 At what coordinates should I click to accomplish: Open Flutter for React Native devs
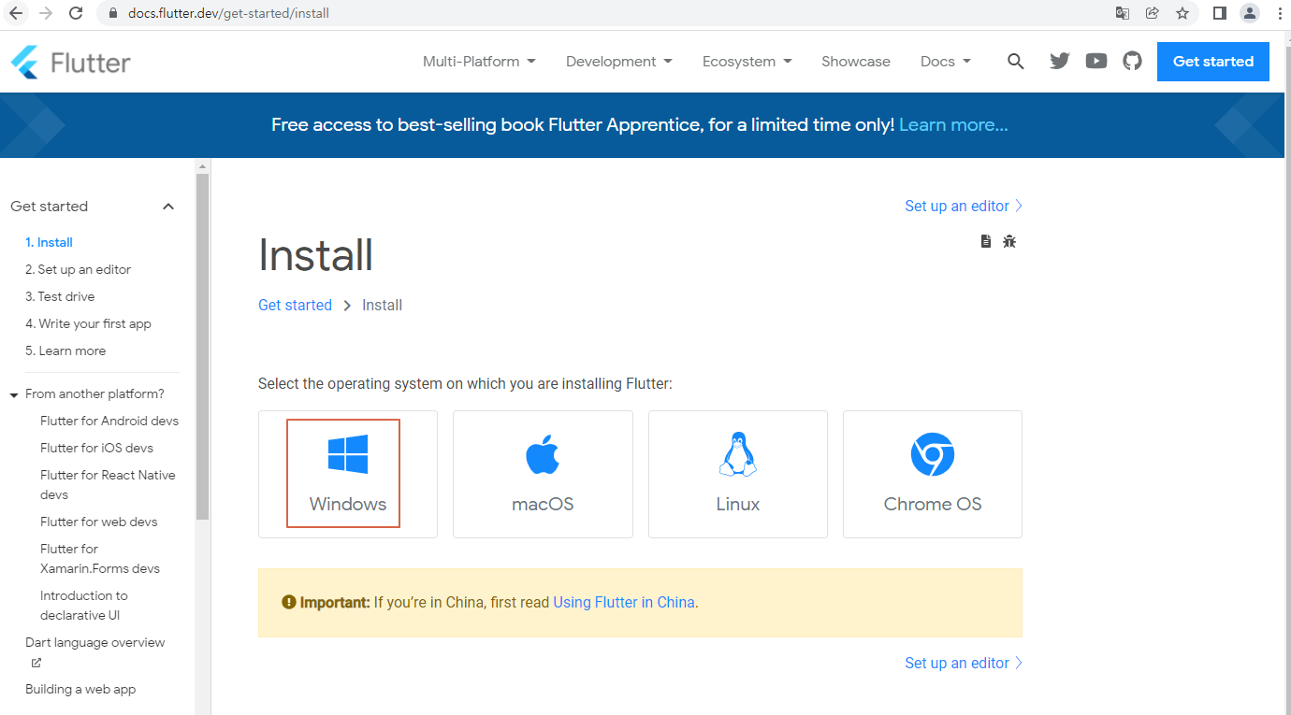click(x=108, y=484)
